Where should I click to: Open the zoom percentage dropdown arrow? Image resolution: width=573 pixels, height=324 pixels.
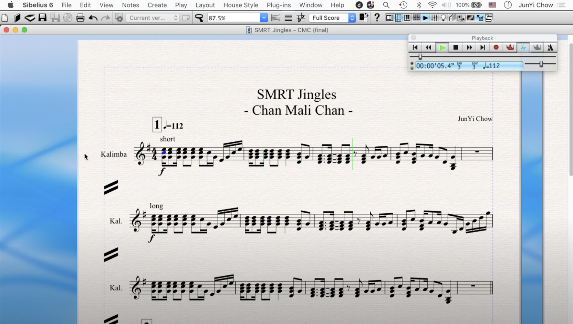click(x=263, y=18)
